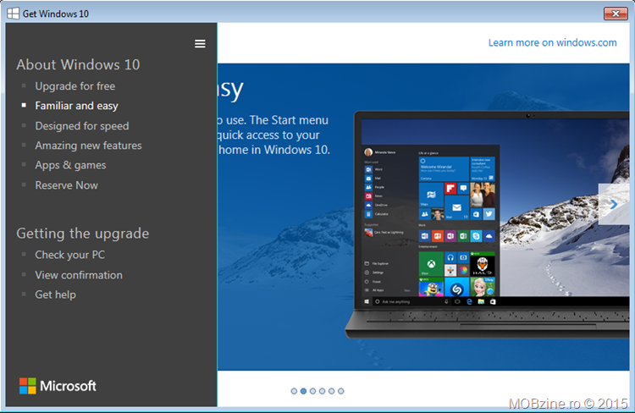The image size is (635, 413).
Task: Jump to fifth slide pagination dot
Action: [331, 391]
